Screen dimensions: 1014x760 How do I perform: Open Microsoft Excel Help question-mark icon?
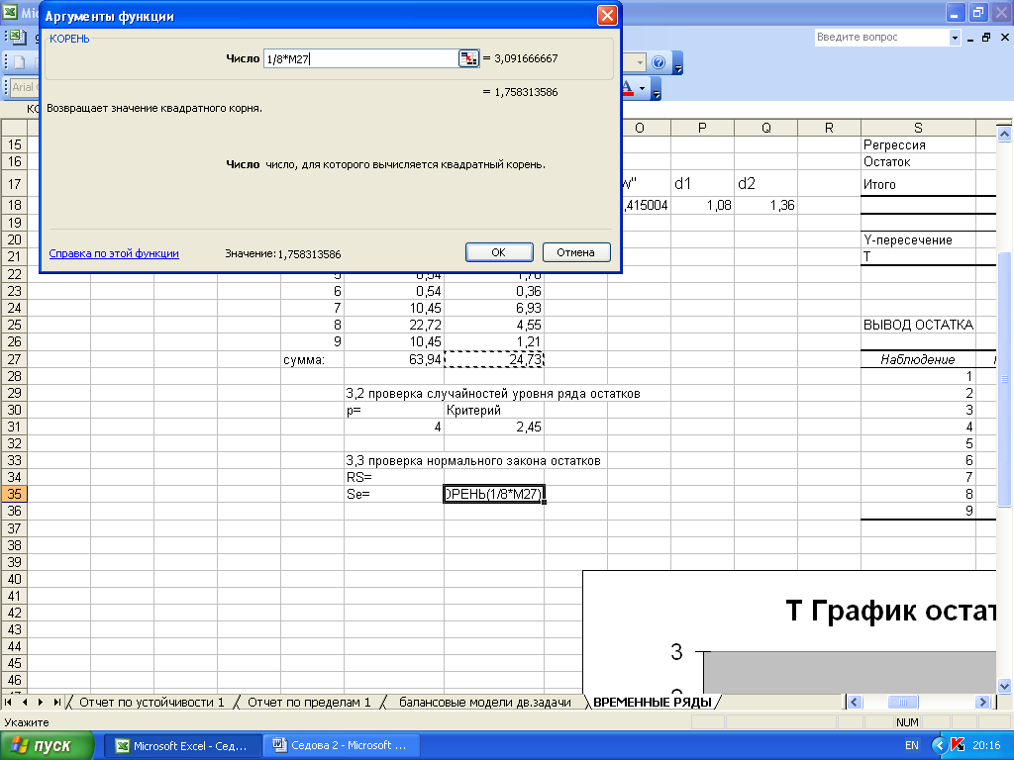click(659, 62)
